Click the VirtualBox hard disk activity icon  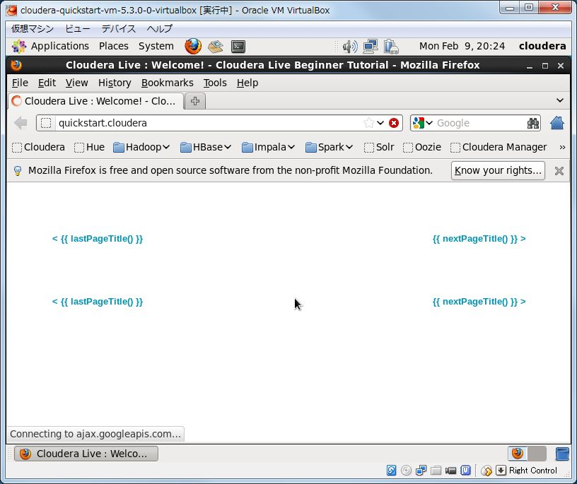click(391, 471)
